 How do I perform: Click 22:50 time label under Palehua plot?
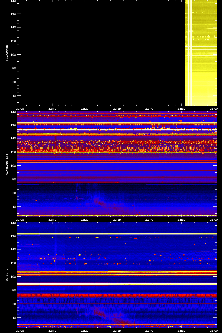tap(182, 331)
